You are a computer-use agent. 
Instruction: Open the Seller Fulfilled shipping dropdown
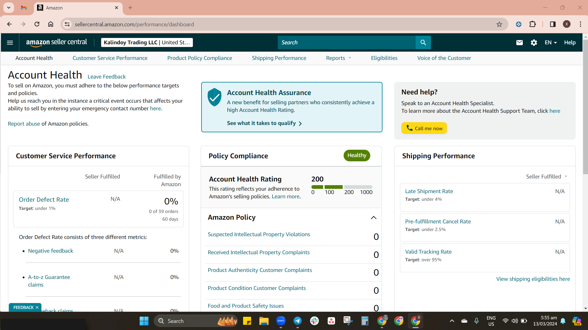[x=547, y=177]
